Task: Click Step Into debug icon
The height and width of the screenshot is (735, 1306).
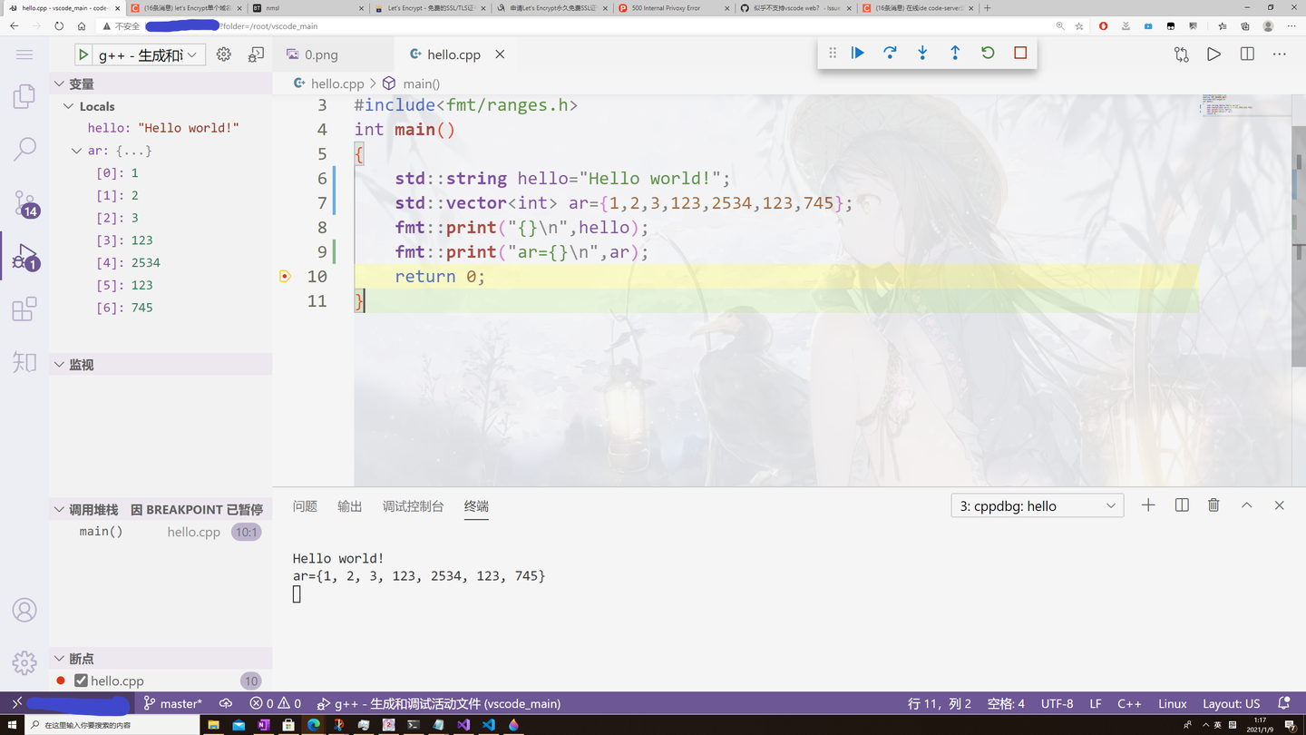Action: click(x=922, y=53)
